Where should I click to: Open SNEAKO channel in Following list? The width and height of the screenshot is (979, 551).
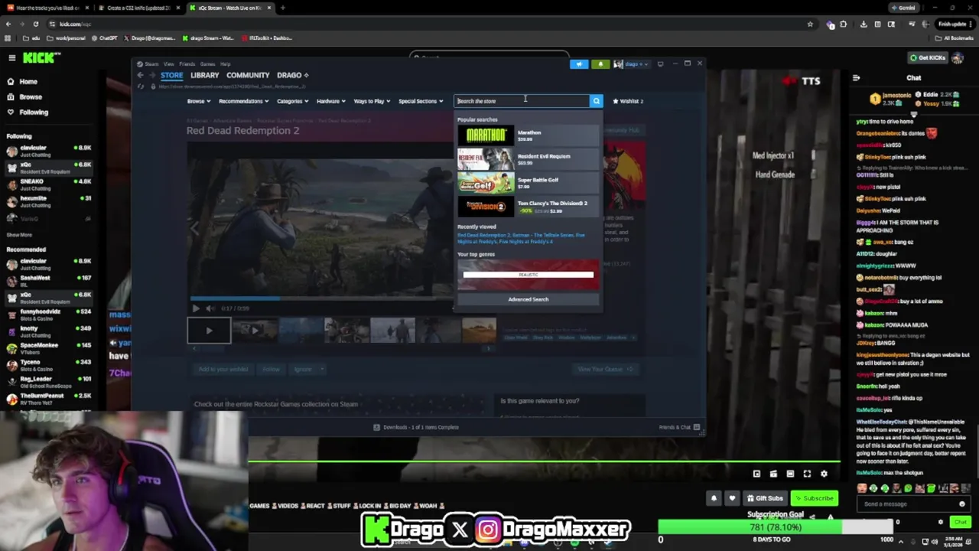point(47,184)
